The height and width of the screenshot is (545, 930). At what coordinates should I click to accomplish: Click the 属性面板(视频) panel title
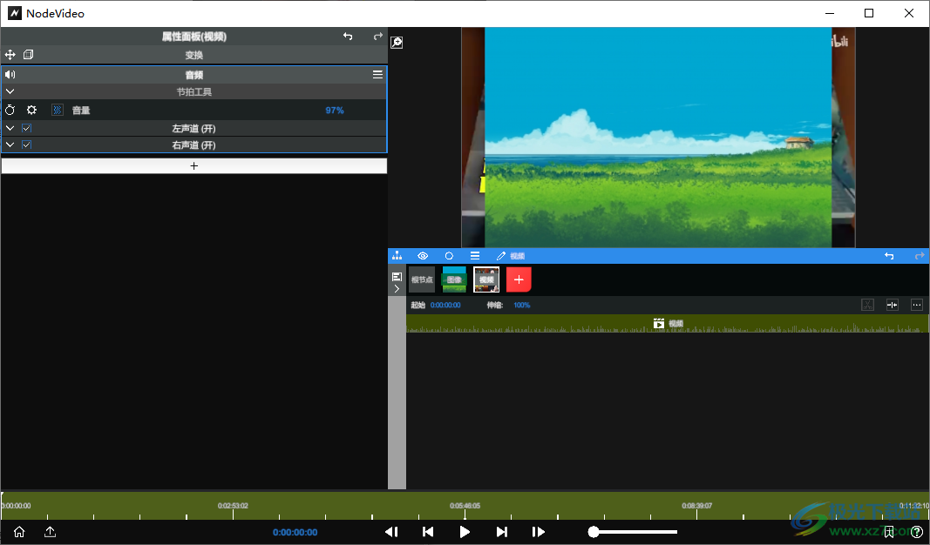[194, 37]
